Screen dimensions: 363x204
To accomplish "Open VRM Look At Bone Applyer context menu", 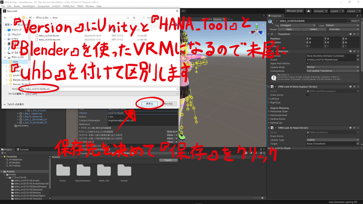I will pyautogui.click(x=358, y=87).
